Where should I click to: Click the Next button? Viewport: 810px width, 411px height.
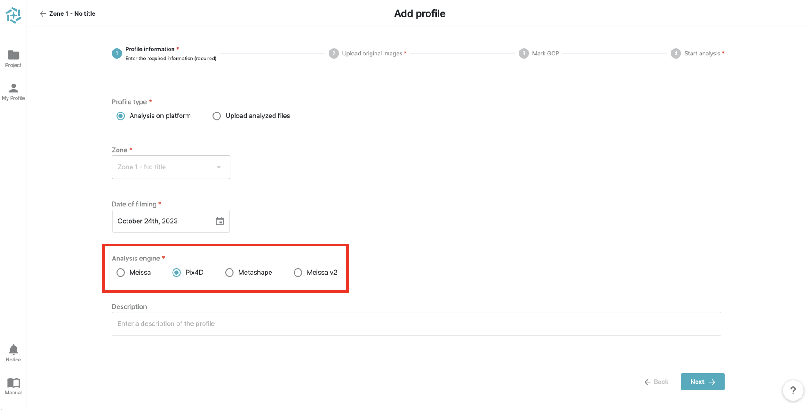[x=702, y=382]
